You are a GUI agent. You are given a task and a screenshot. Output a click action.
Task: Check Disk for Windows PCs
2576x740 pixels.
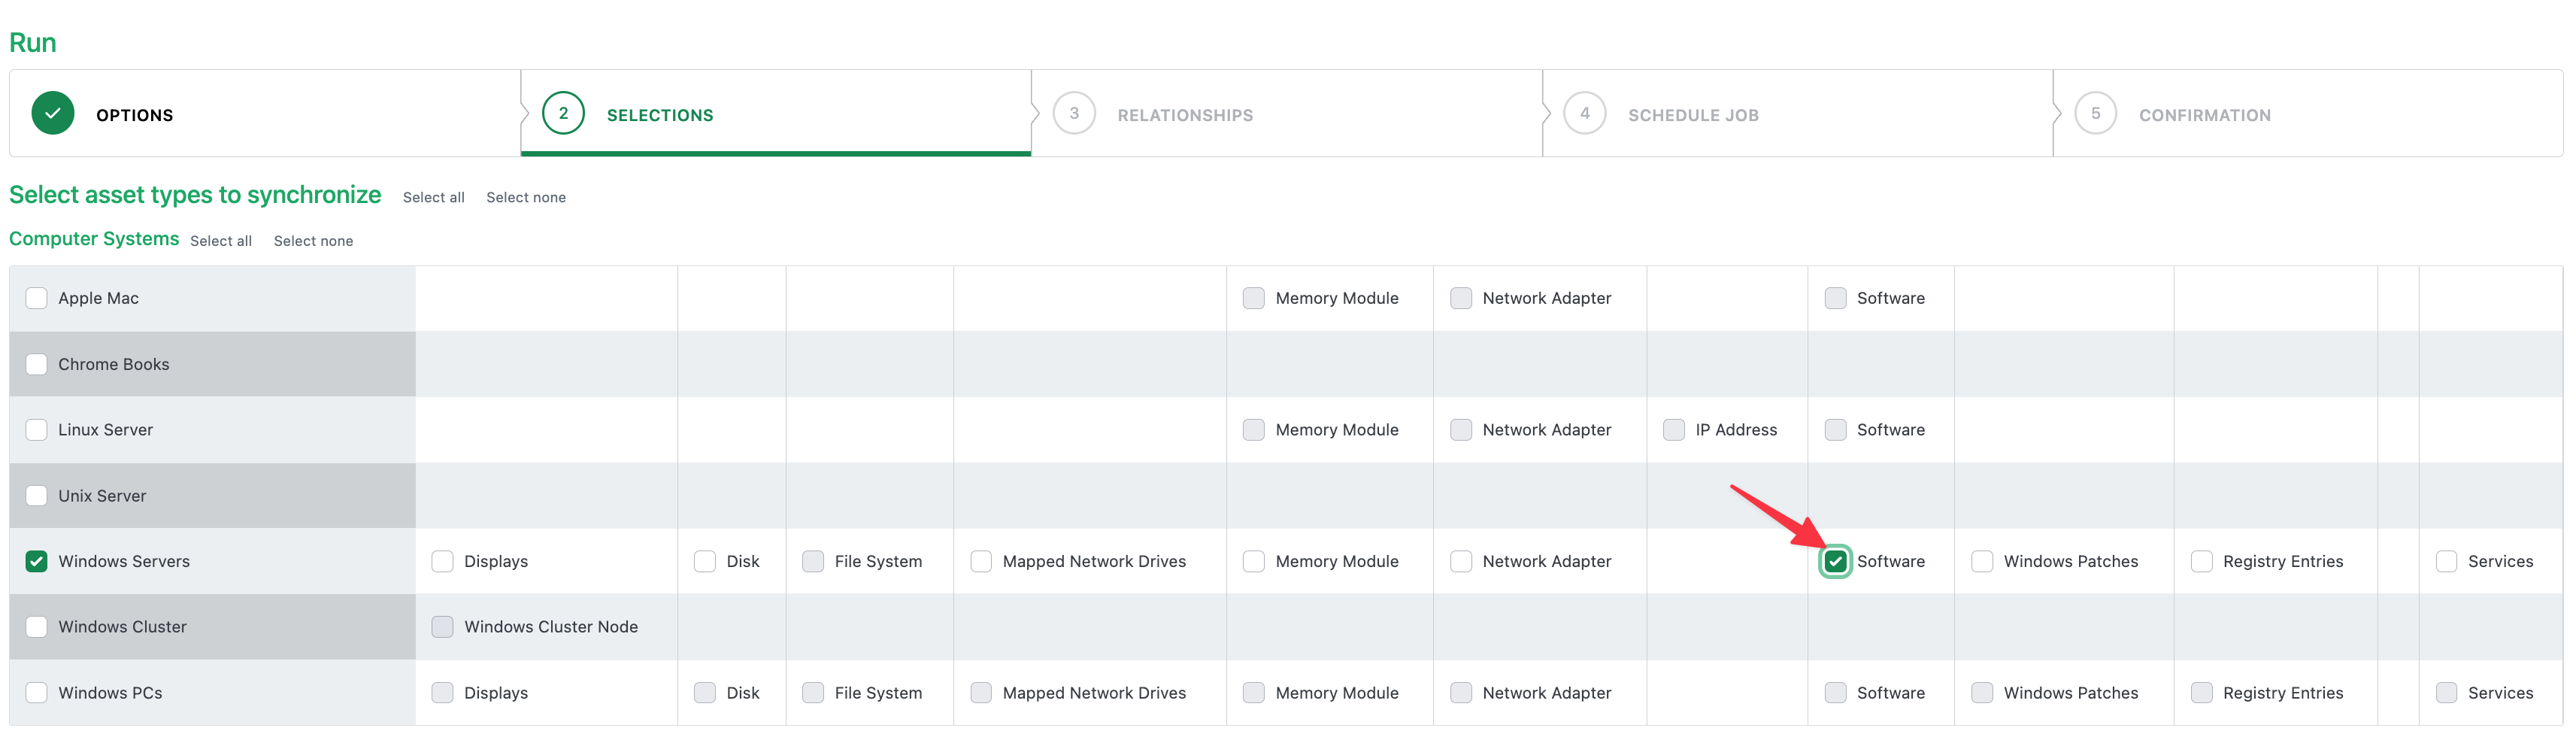pos(705,693)
